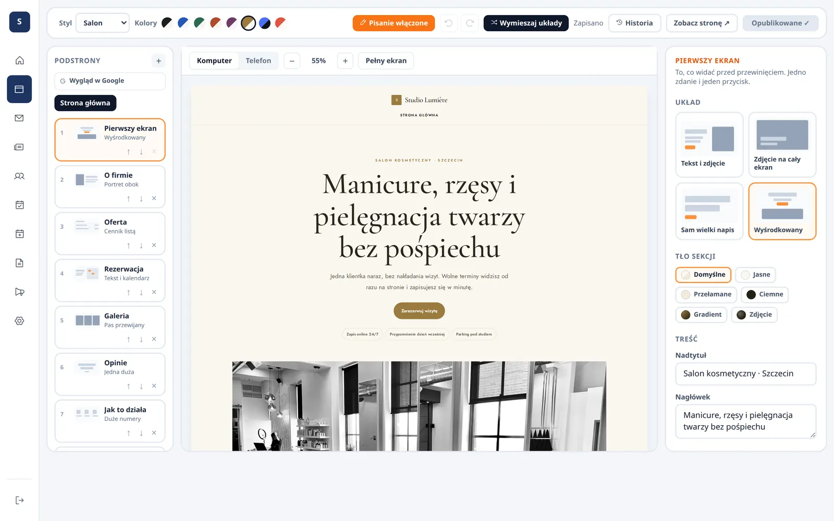Zoom in preview with plus button
This screenshot has width=834, height=521.
click(x=345, y=61)
